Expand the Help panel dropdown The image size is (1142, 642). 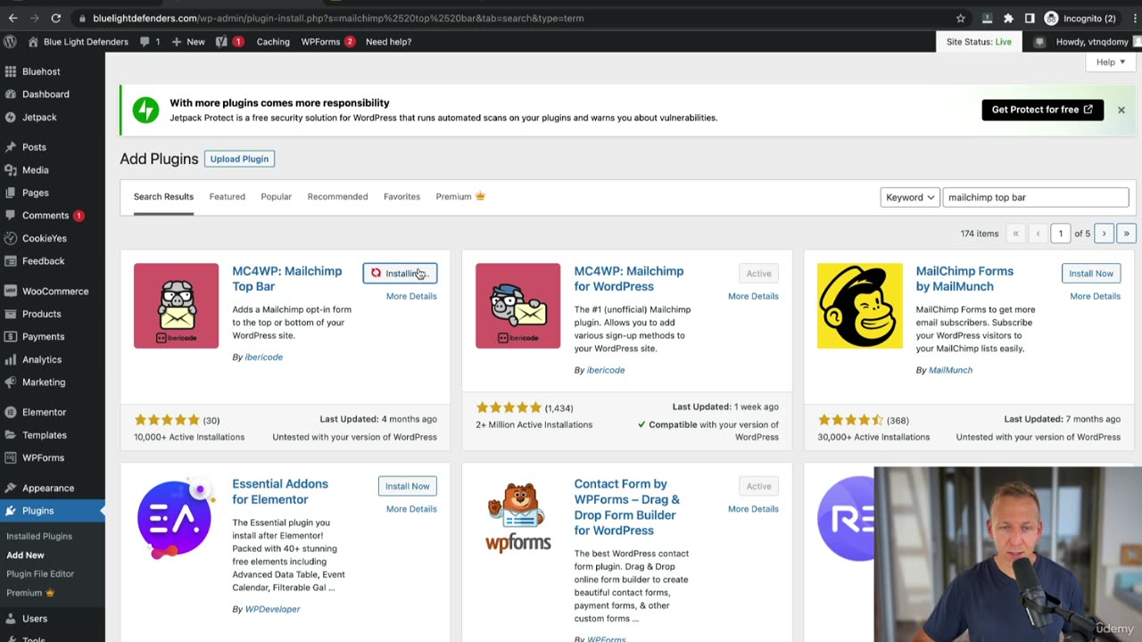click(1111, 62)
